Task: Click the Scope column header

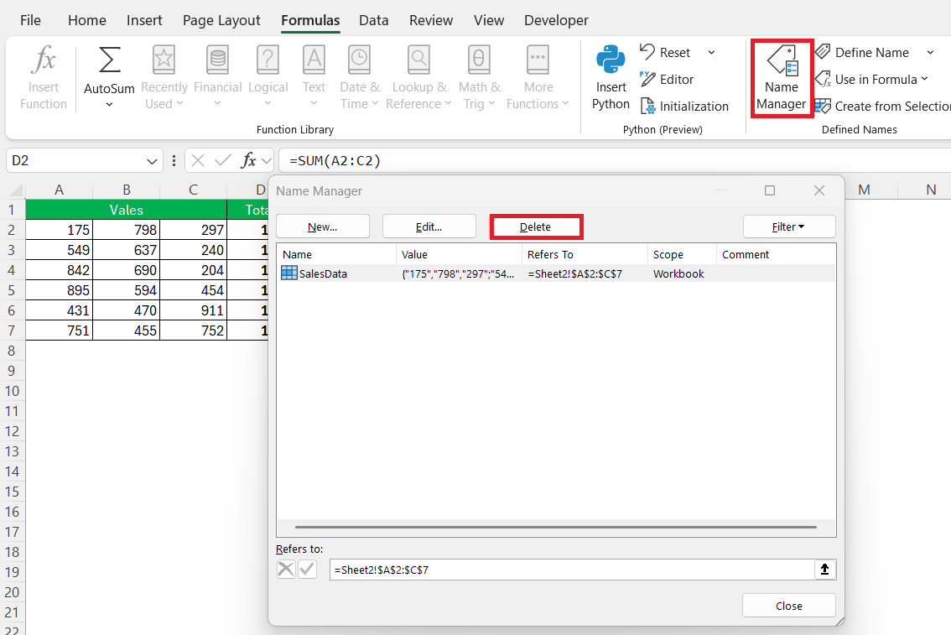Action: coord(682,255)
